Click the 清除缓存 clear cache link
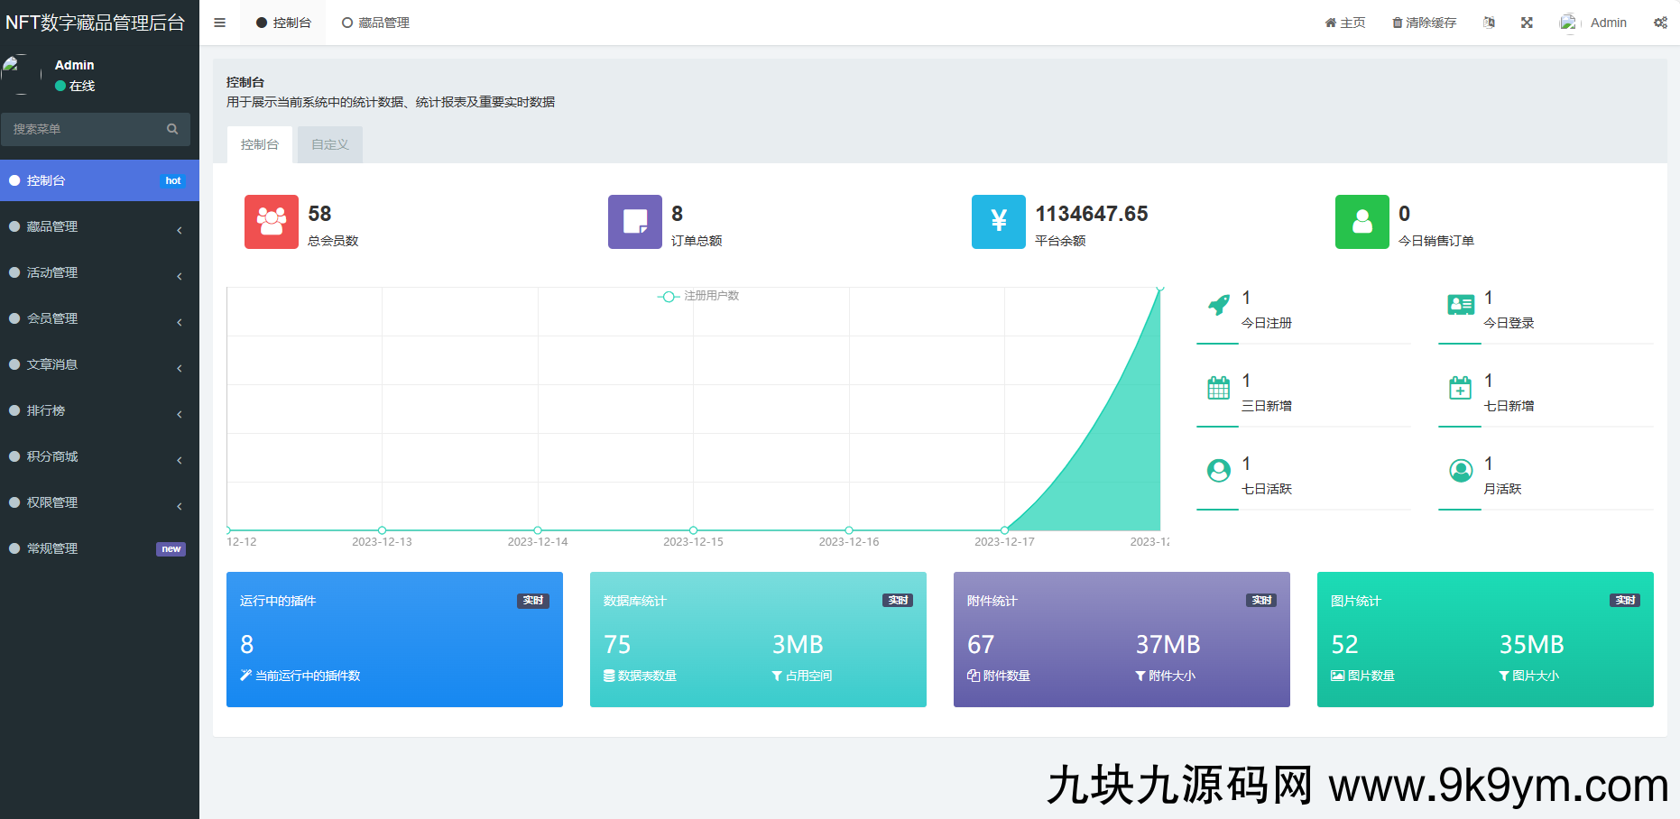This screenshot has height=819, width=1680. [1425, 23]
